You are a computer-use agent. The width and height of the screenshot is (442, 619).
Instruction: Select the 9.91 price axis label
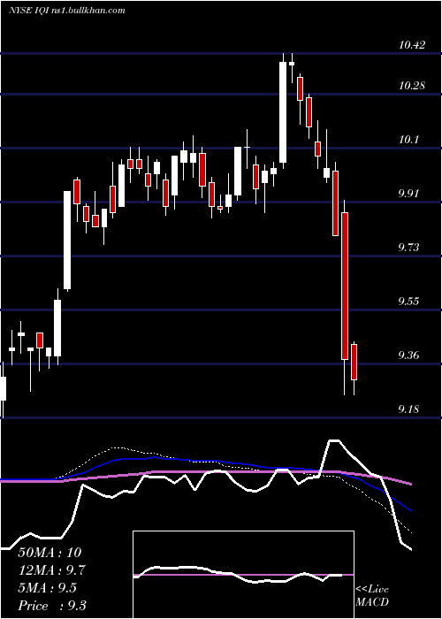tap(409, 194)
